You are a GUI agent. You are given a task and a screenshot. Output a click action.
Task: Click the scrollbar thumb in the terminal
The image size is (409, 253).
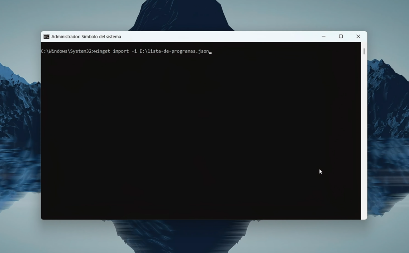364,51
